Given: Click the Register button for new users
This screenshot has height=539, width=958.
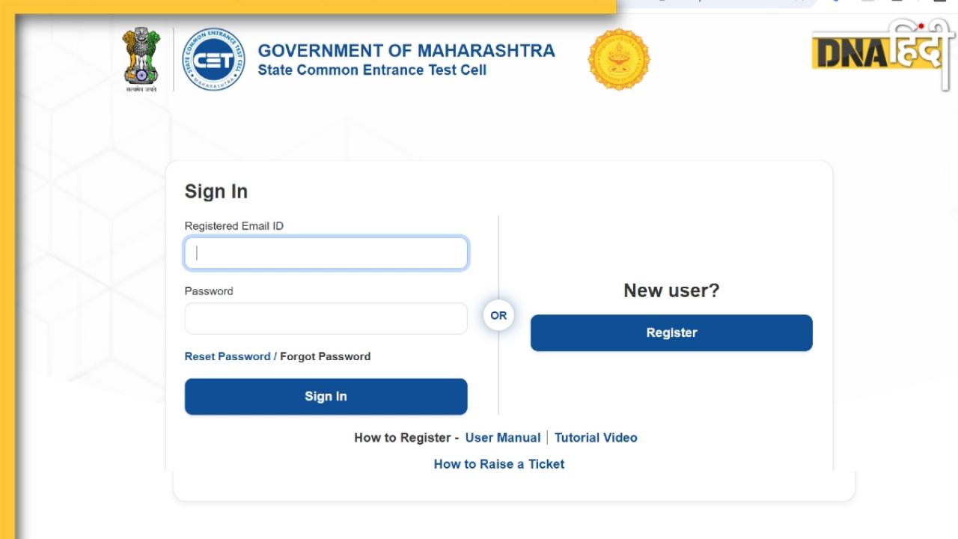Looking at the screenshot, I should point(671,333).
